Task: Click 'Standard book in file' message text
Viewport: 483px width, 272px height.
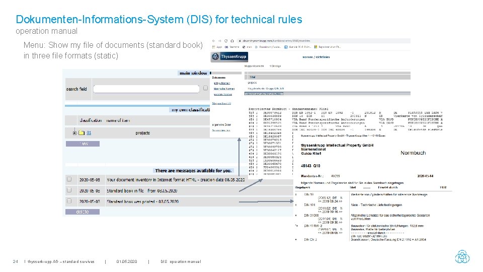Action: tap(142, 191)
